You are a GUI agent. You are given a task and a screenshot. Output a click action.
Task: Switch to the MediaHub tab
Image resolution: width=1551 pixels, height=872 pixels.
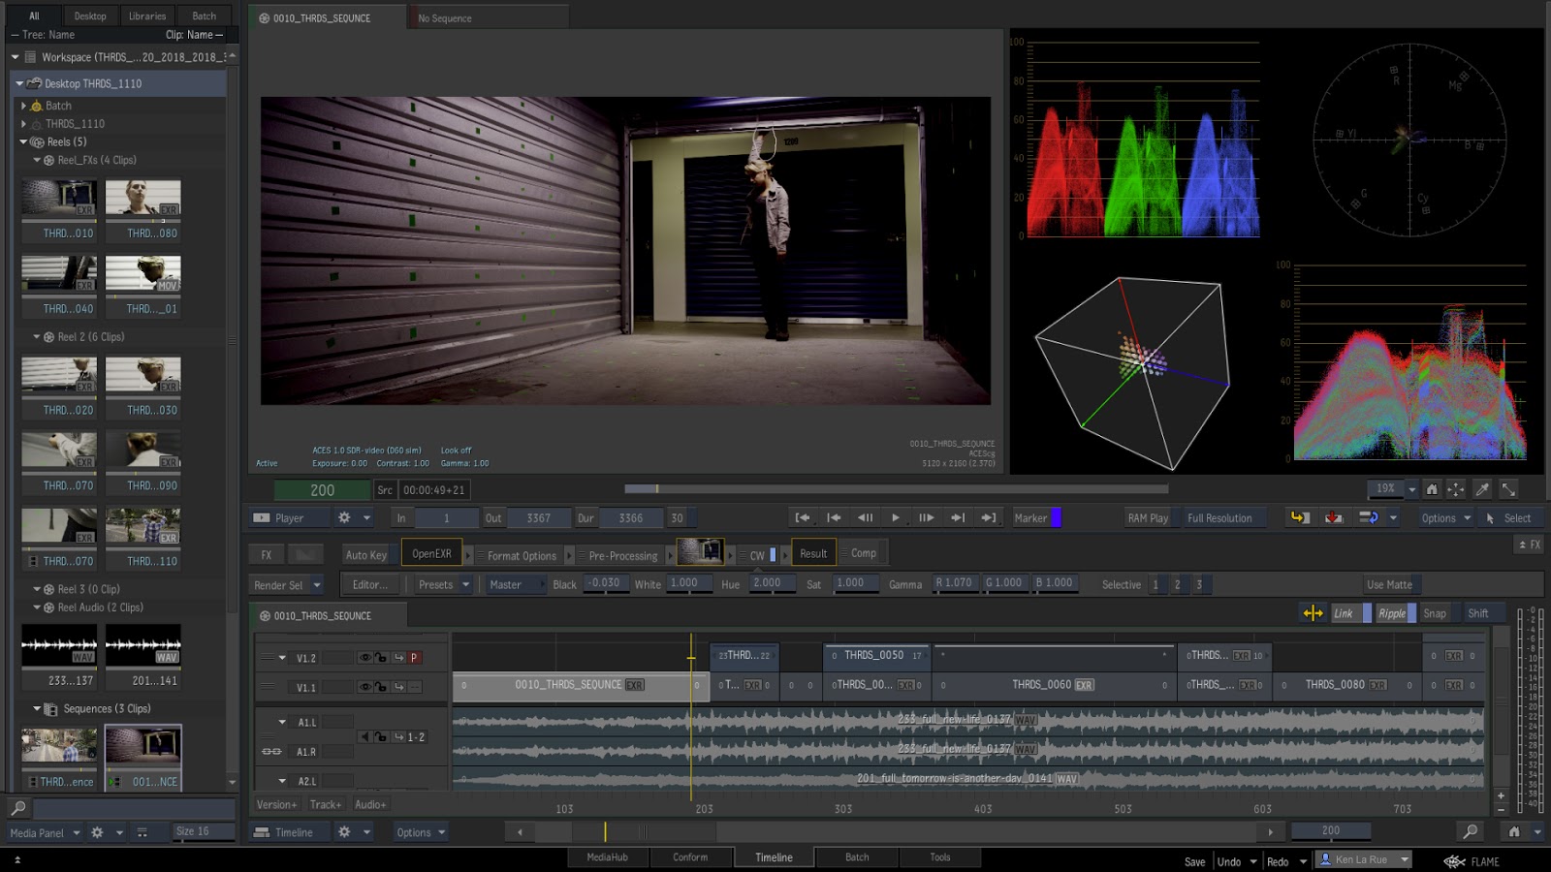coord(607,857)
